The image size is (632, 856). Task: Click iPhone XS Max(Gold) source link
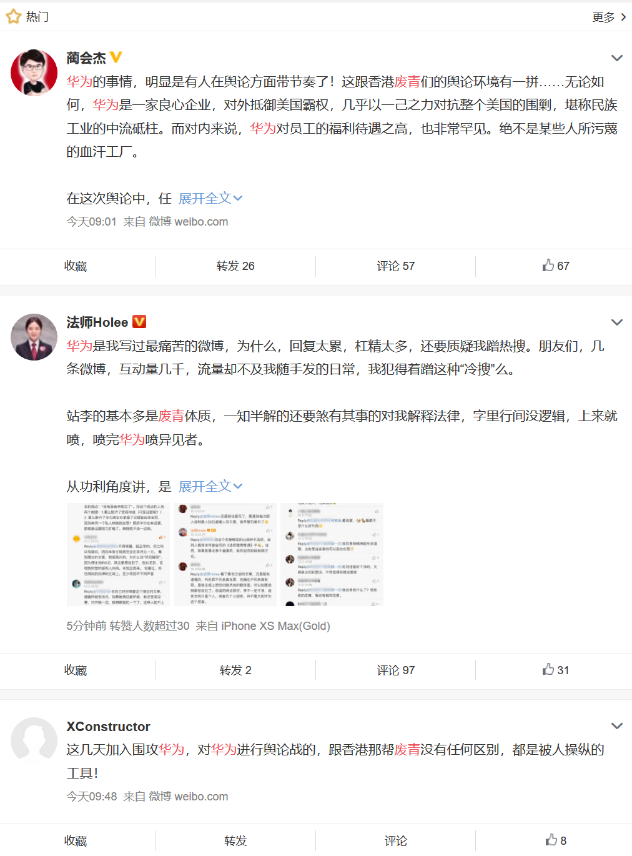(x=275, y=626)
